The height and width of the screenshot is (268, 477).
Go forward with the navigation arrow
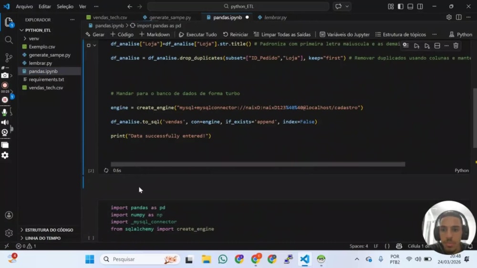[140, 6]
